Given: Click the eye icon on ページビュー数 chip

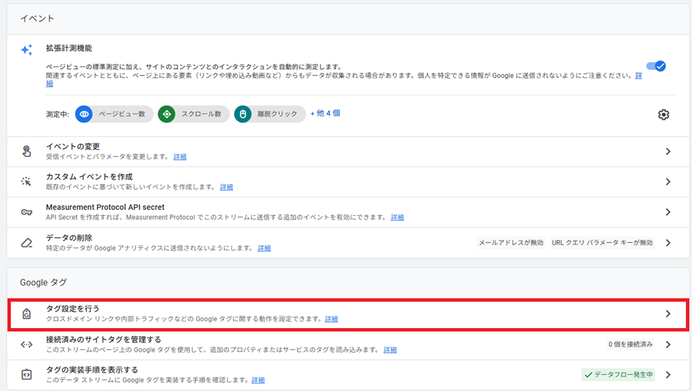Looking at the screenshot, I should click(x=85, y=114).
